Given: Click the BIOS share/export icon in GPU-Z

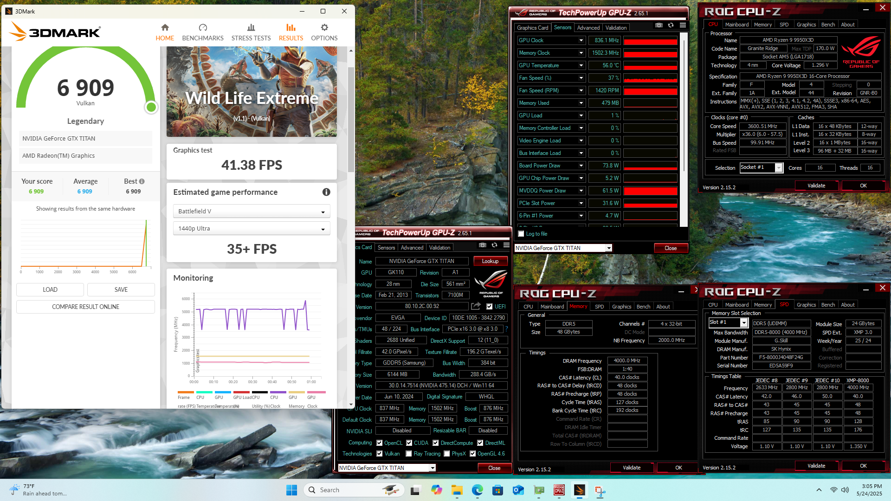Looking at the screenshot, I should [x=476, y=306].
